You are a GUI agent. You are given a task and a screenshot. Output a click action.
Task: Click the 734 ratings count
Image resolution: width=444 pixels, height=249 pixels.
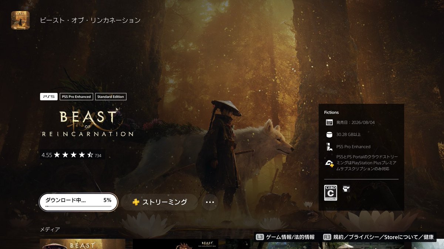[x=98, y=156]
